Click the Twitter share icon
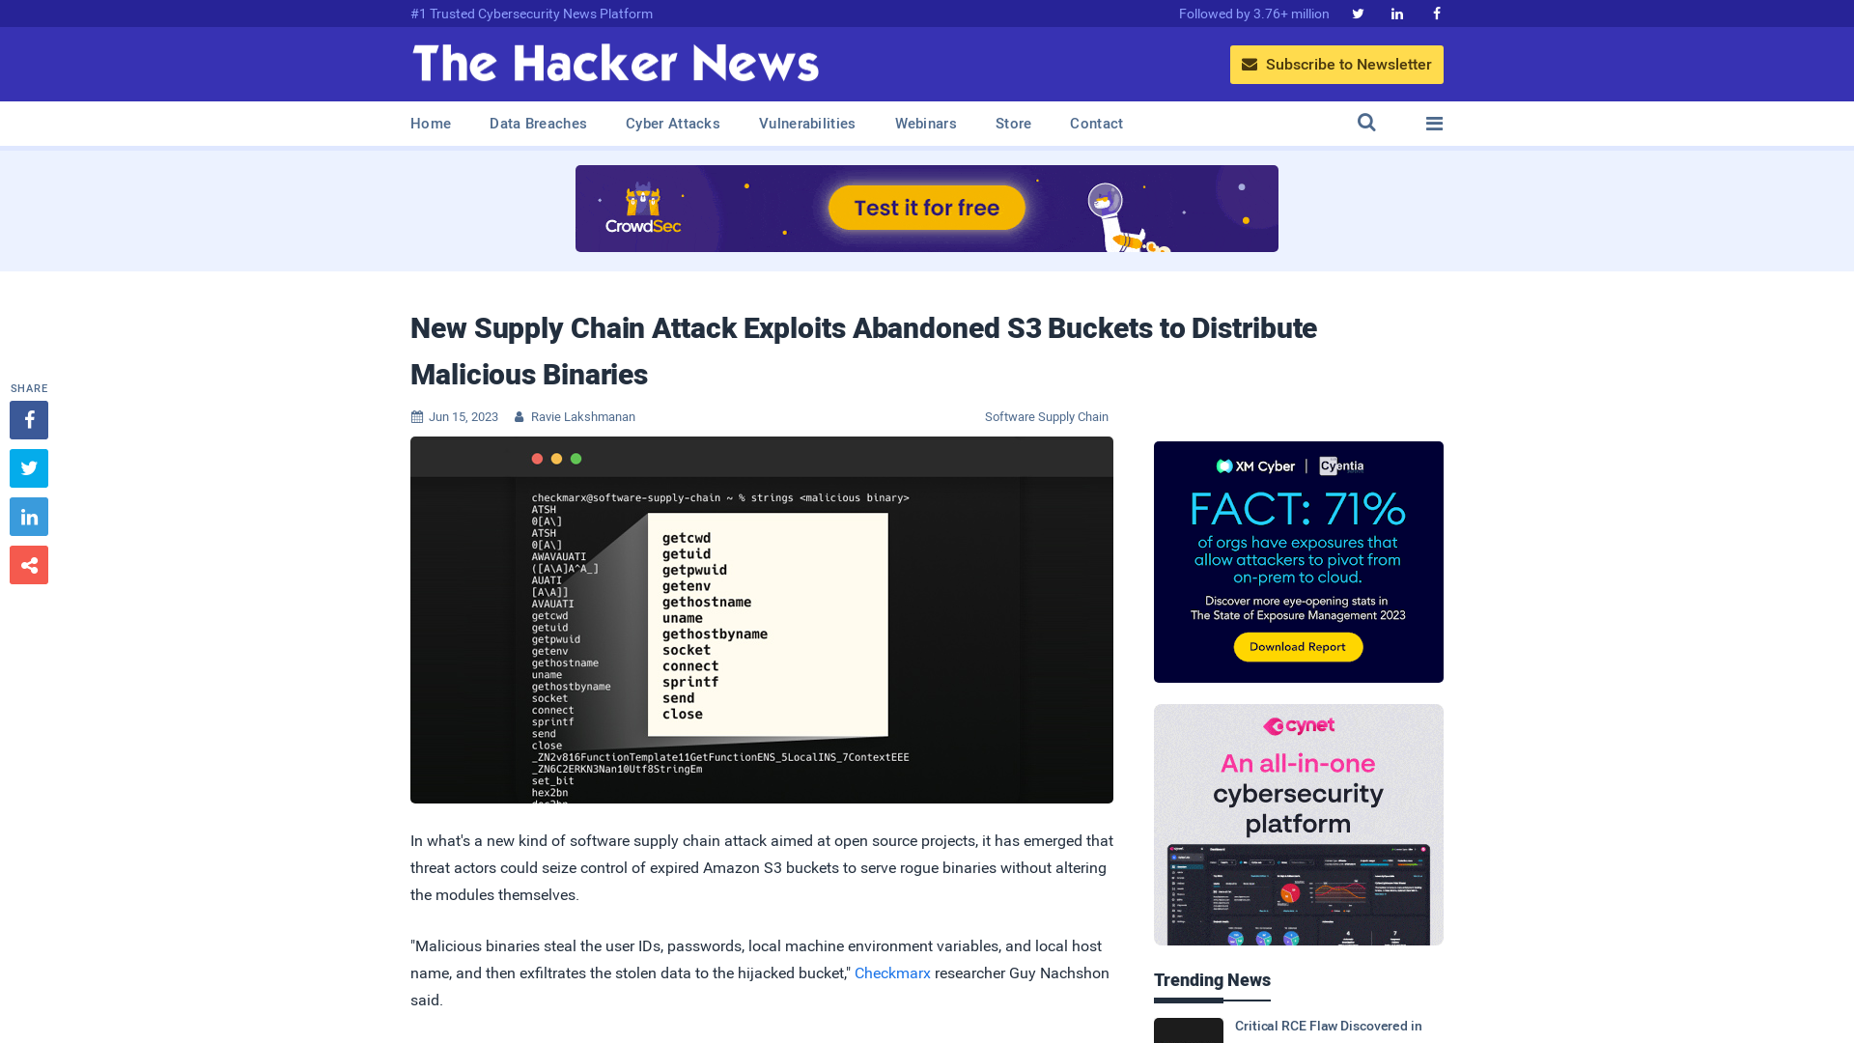The width and height of the screenshot is (1854, 1043). [x=28, y=467]
